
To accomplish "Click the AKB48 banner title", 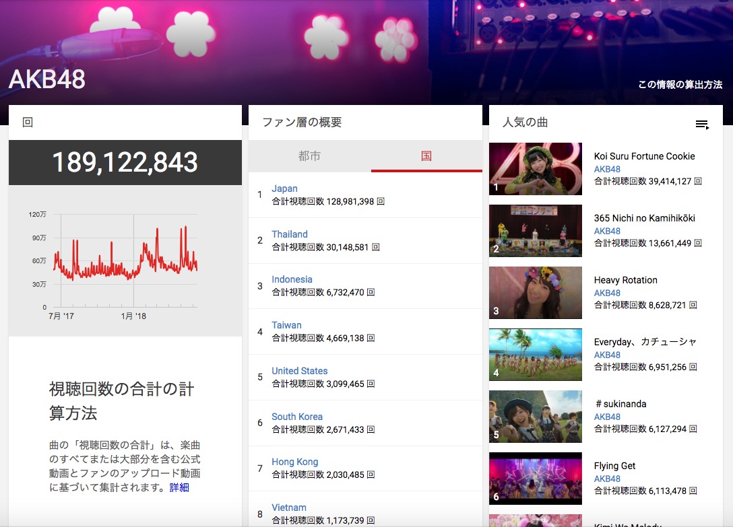I will (x=46, y=79).
